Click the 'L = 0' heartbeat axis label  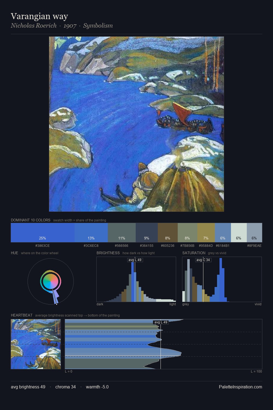pyautogui.click(x=69, y=371)
